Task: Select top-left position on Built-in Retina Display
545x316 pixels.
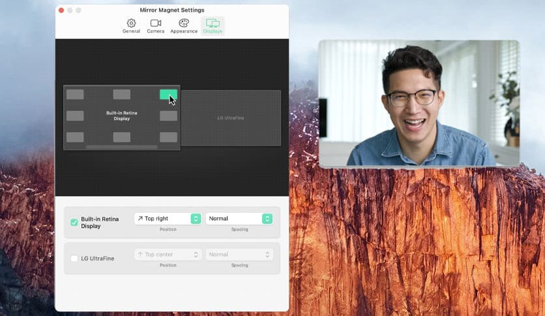Action: tap(75, 94)
